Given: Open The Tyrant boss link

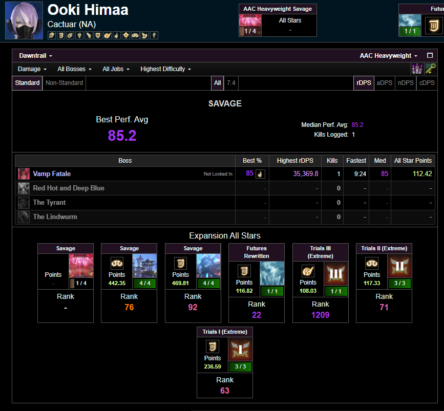Looking at the screenshot, I should tap(49, 203).
